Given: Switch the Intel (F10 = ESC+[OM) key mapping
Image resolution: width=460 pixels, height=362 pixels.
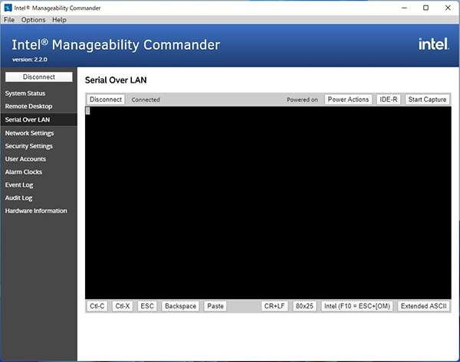Looking at the screenshot, I should coord(357,306).
